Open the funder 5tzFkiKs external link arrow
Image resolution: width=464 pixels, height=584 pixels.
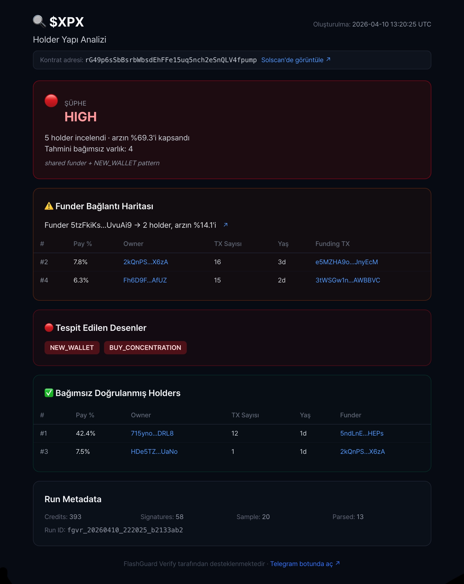(225, 225)
